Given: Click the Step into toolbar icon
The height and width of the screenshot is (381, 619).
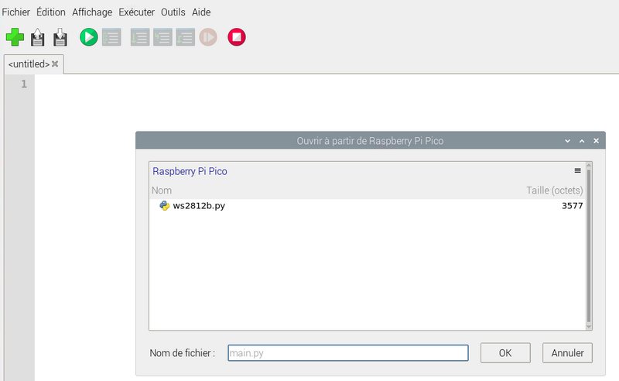Looking at the screenshot, I should pyautogui.click(x=162, y=37).
